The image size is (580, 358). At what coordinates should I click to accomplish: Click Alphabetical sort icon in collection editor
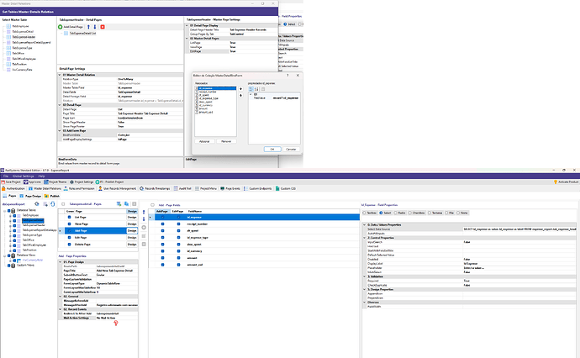tap(256, 89)
